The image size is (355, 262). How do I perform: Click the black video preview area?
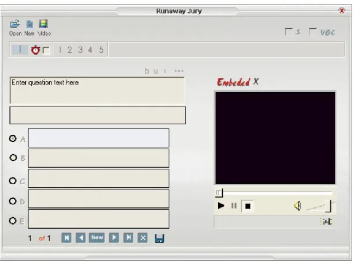[x=275, y=138]
